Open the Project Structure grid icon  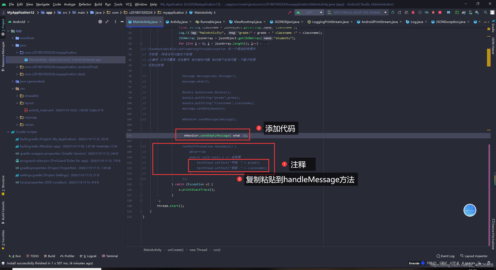coord(448,12)
